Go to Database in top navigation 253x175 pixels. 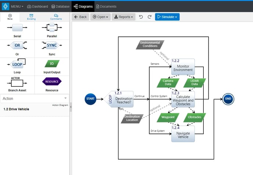coord(61,6)
